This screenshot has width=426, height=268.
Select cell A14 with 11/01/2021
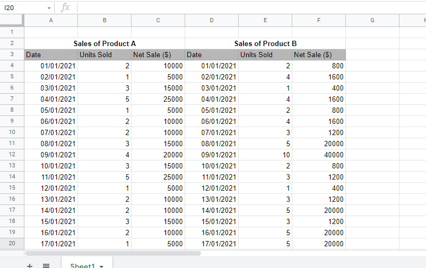click(51, 177)
